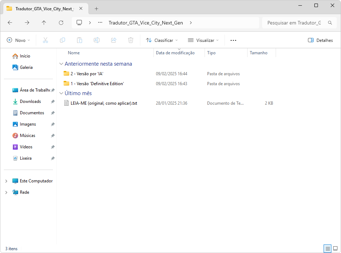Expand the Rede tree node
The height and width of the screenshot is (253, 341).
pos(6,192)
